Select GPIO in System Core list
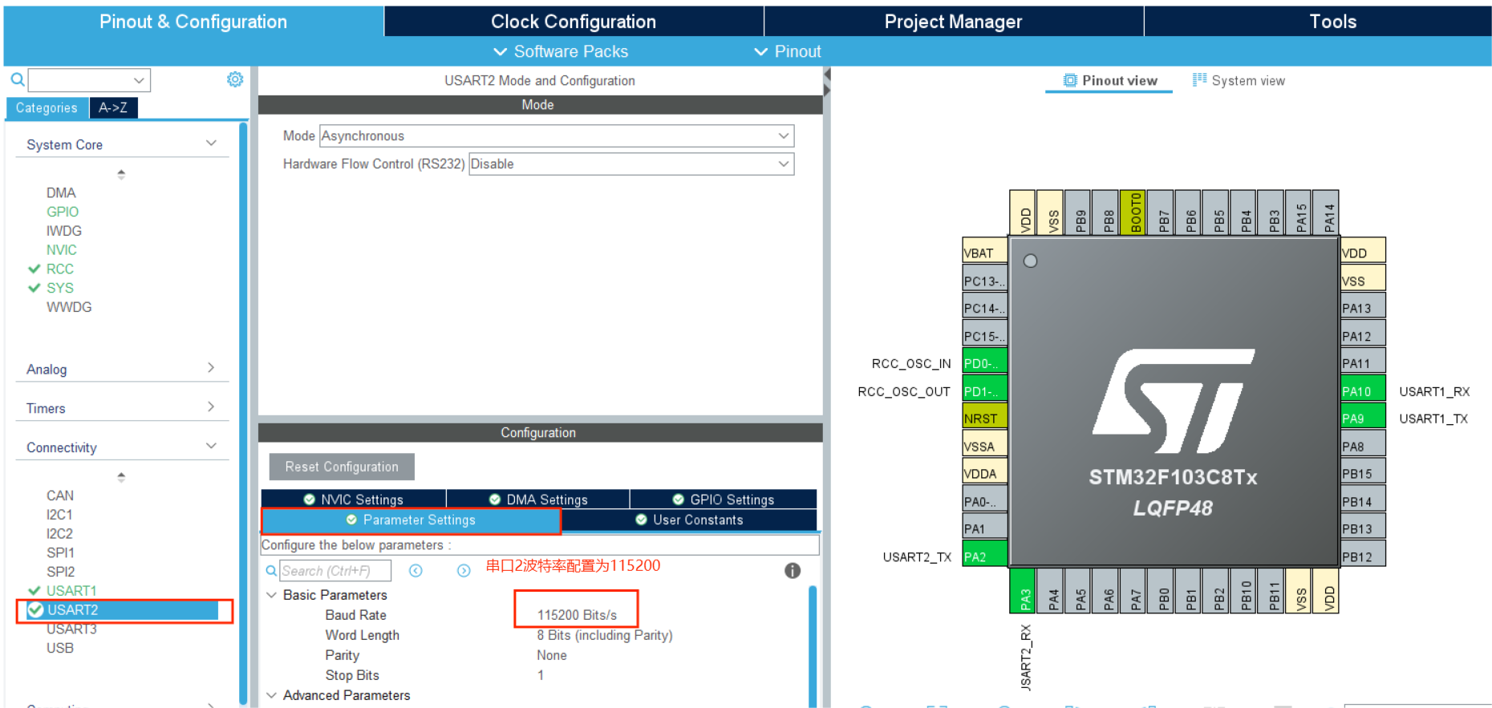This screenshot has height=708, width=1492. [62, 212]
